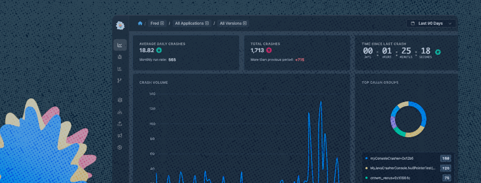
Task: Click the red up arrow beside 1,713
Action: [x=269, y=50]
